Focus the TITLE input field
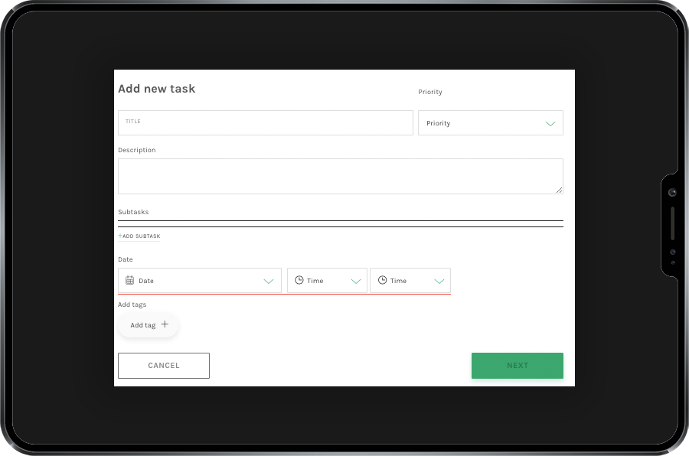Viewport: 689px width, 456px height. 265,123
